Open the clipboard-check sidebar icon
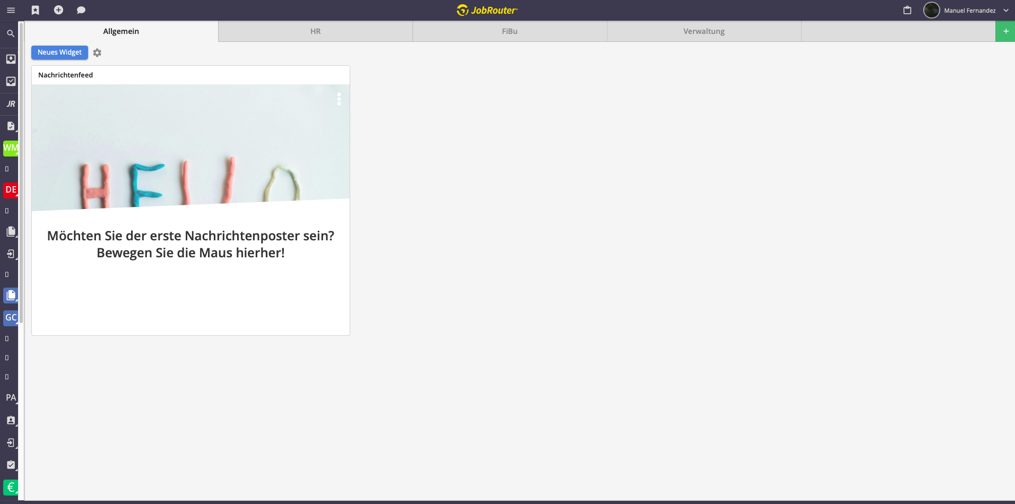 (x=11, y=465)
